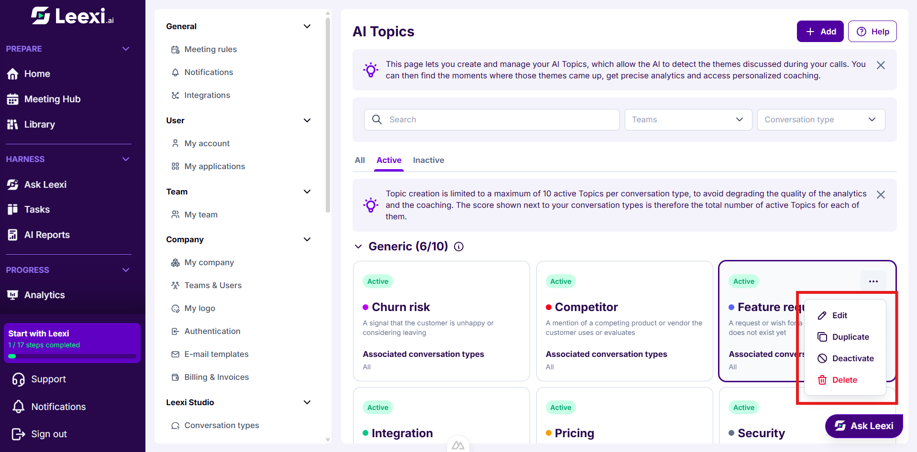Open the Churn risk topic card

[441, 321]
